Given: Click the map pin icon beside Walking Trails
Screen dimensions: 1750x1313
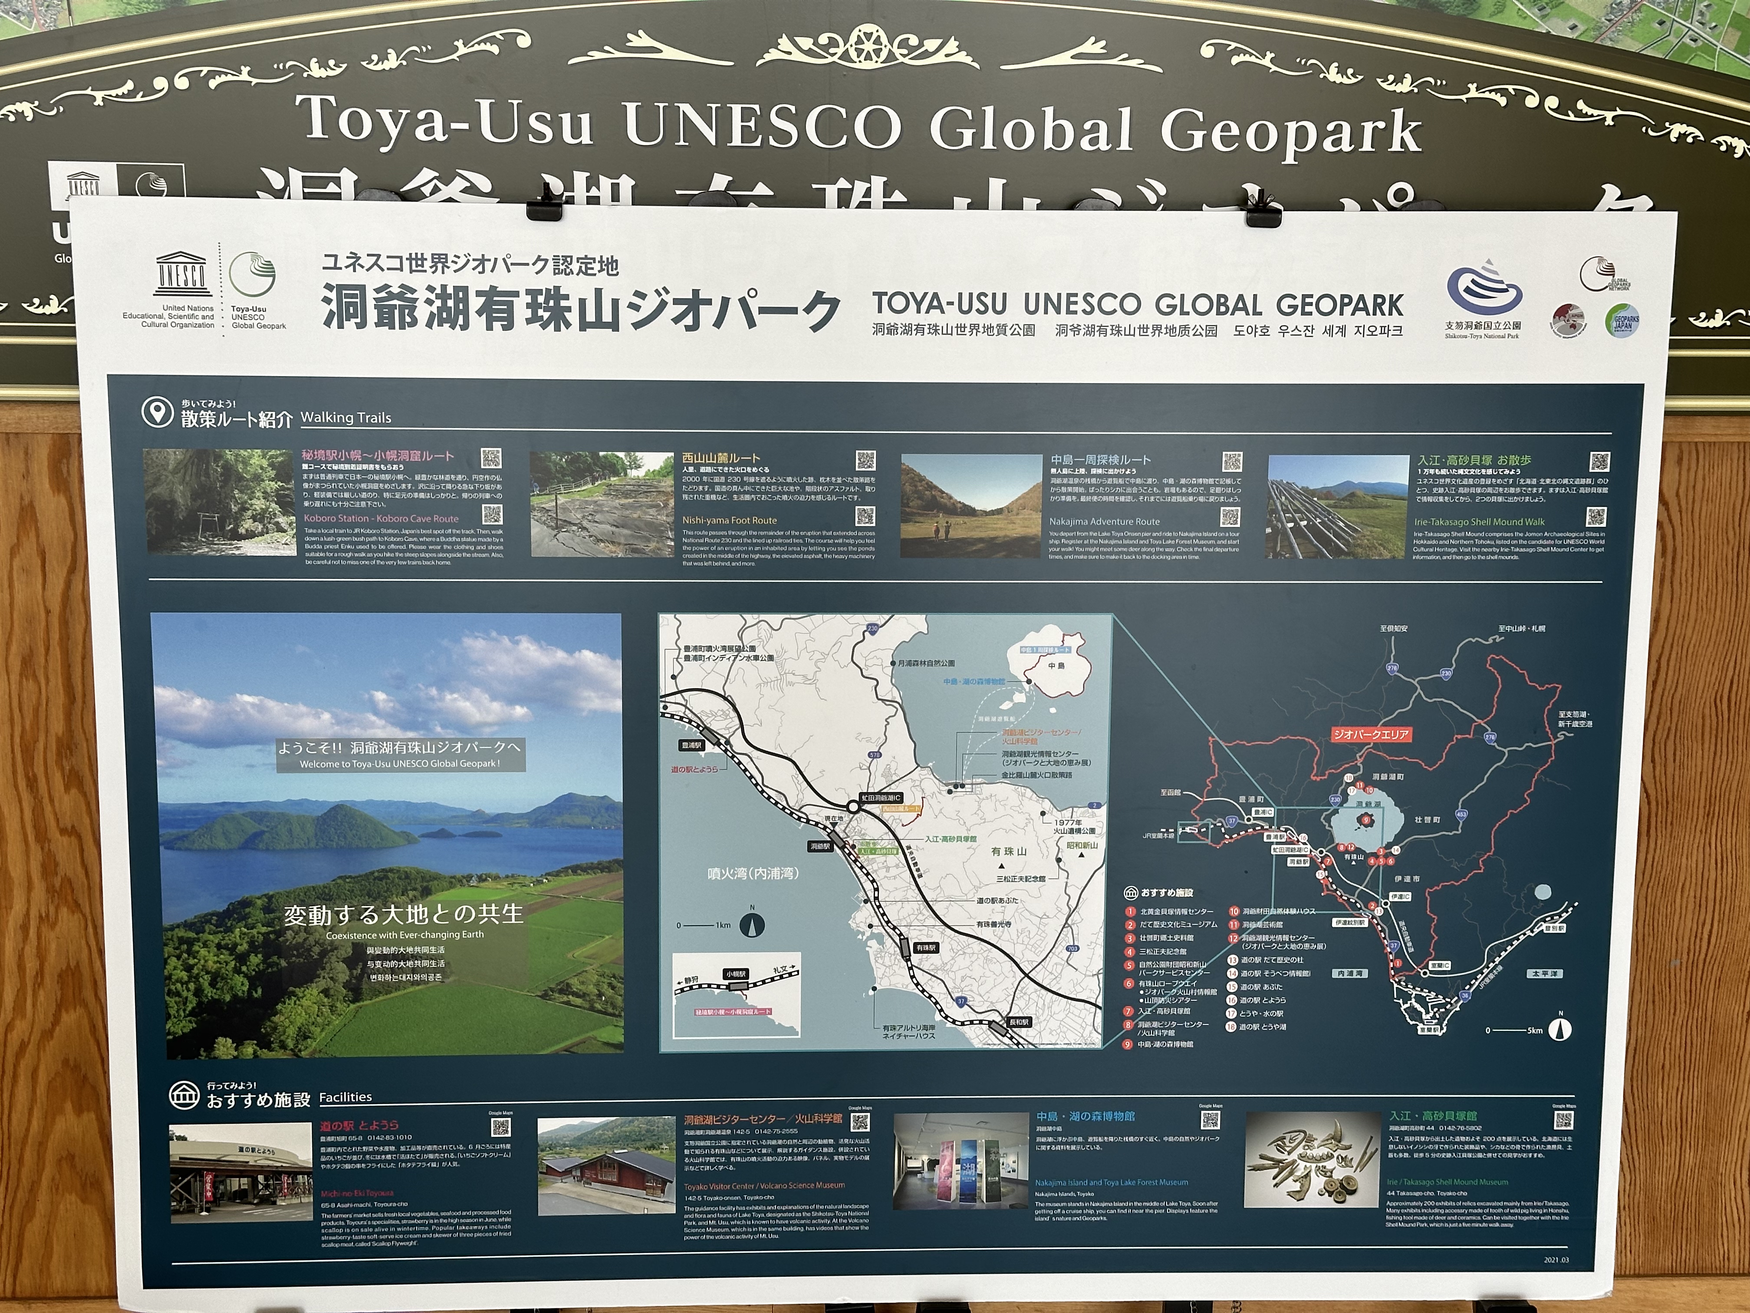Looking at the screenshot, I should [157, 412].
